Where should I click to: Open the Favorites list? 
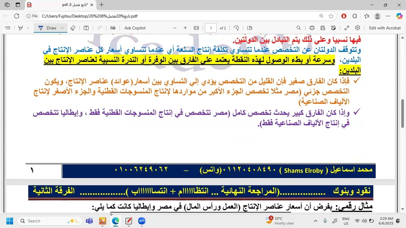coord(367,16)
